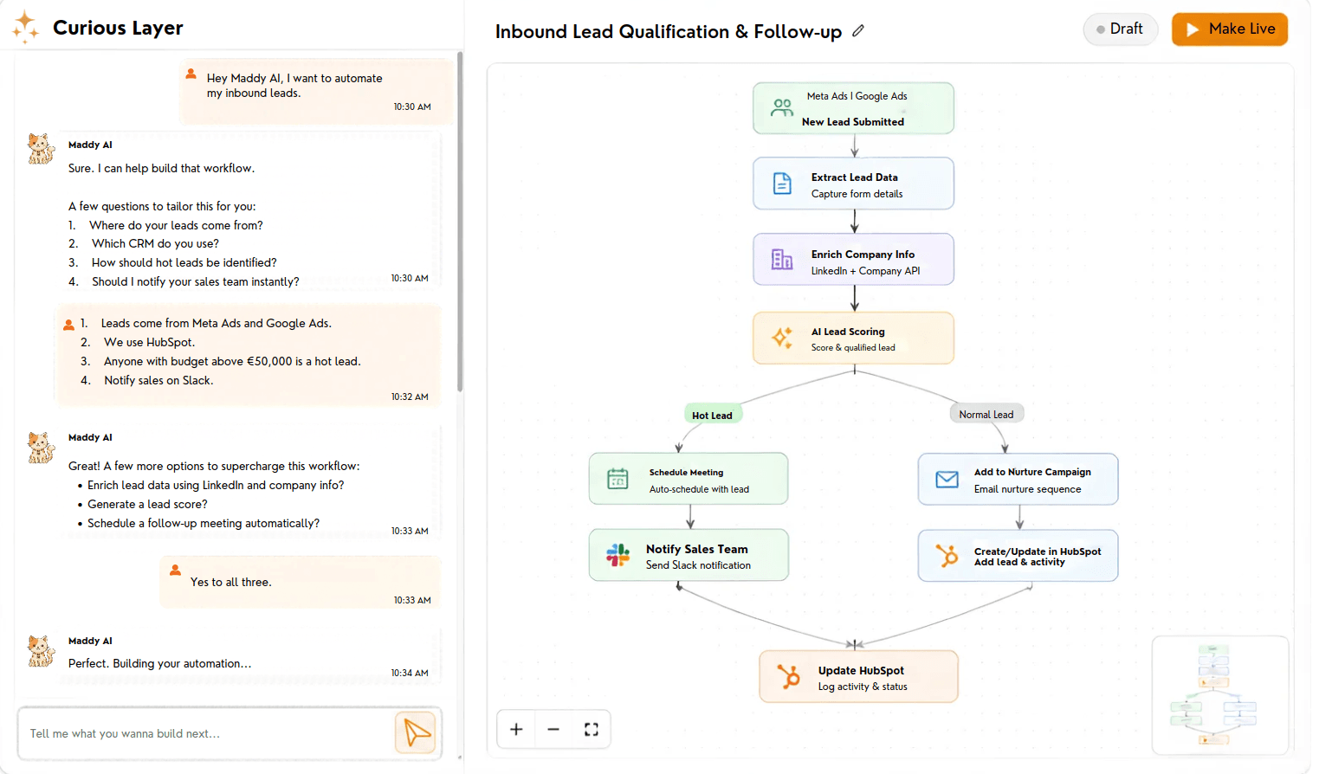This screenshot has width=1319, height=774.
Task: Click the sparkle icon in AI Lead Scoring node
Action: tap(782, 338)
